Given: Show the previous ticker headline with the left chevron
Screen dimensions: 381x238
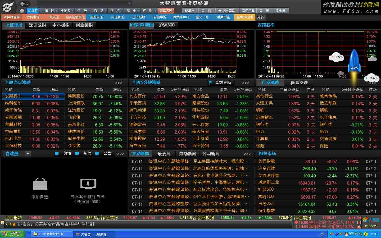Looking at the screenshot, I should pyautogui.click(x=7, y=224).
